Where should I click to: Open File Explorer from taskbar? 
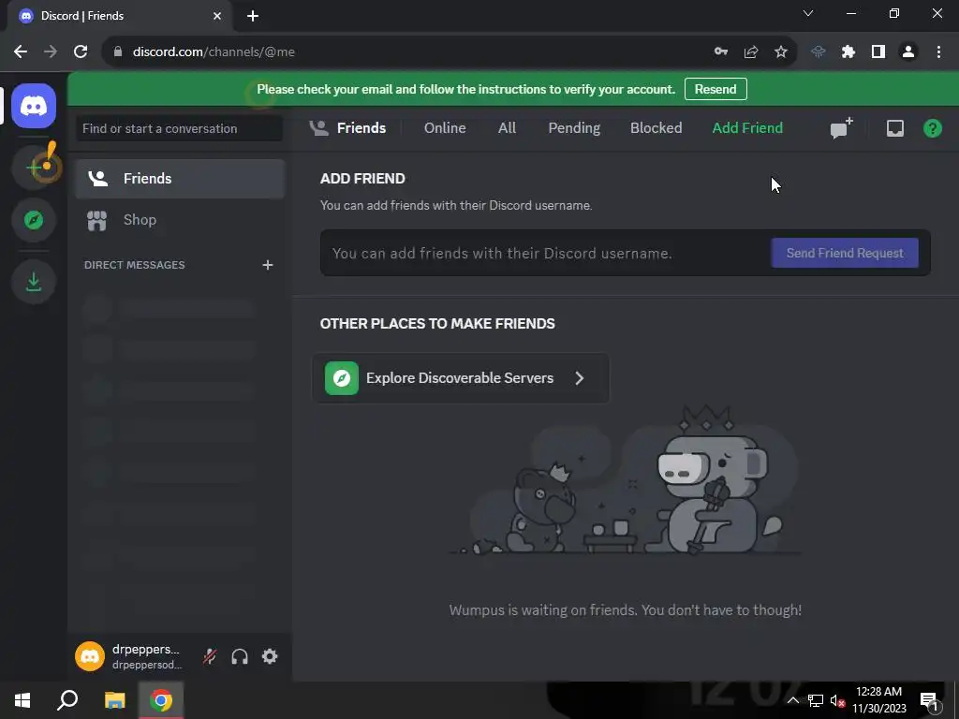114,700
